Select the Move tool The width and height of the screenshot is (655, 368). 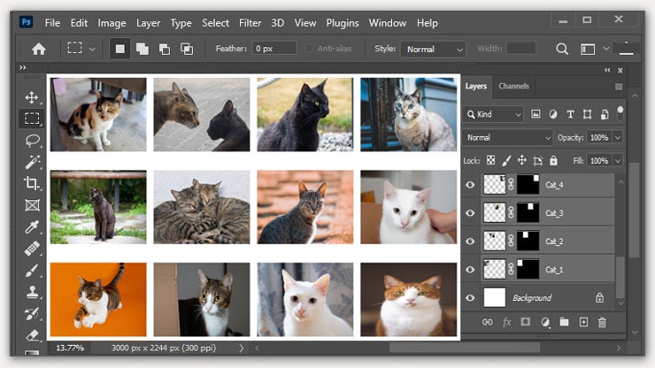tap(32, 97)
